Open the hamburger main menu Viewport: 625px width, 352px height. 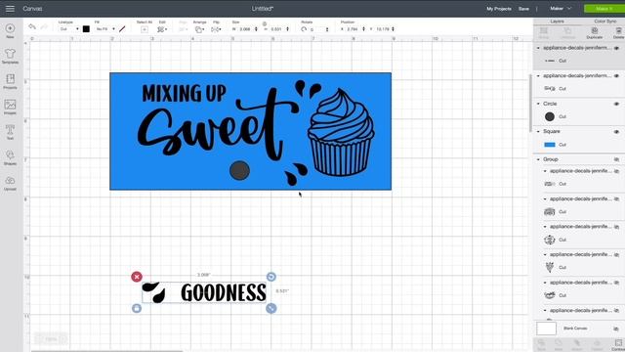pos(10,9)
